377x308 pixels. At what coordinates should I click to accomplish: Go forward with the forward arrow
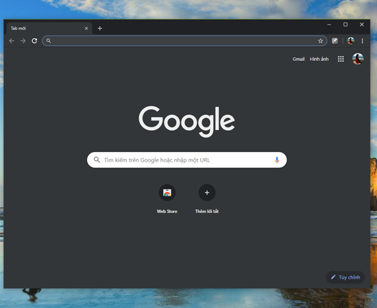(23, 41)
